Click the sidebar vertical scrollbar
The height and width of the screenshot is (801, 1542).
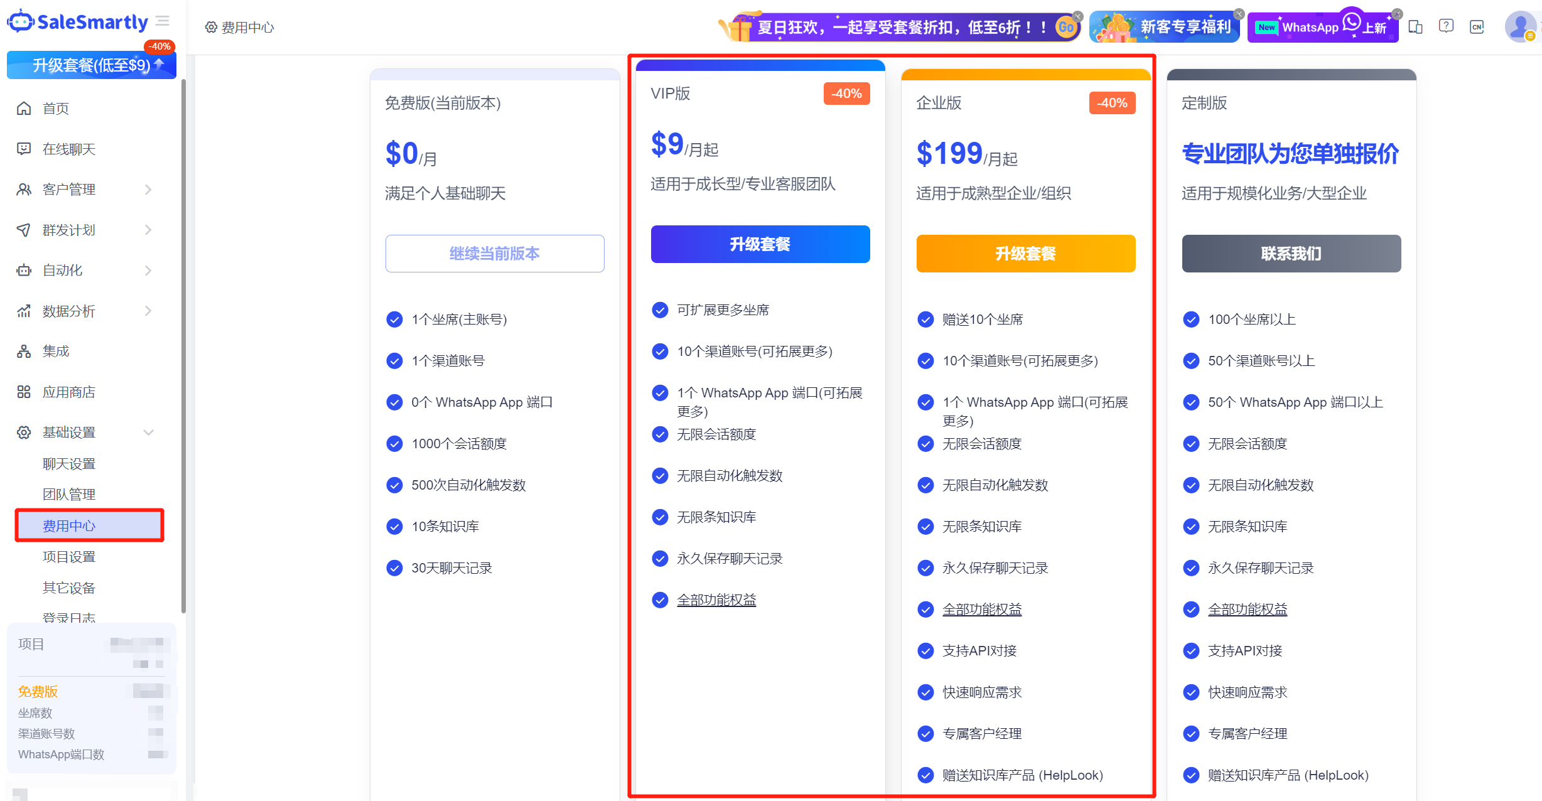[183, 345]
